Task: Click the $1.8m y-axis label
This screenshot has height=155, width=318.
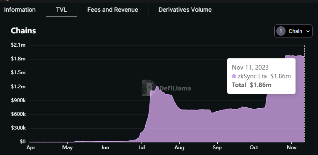Action: pos(18,59)
